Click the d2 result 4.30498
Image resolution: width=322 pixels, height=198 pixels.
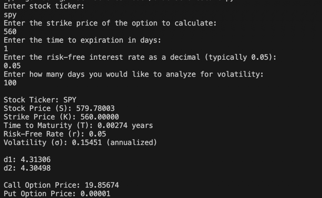point(35,168)
